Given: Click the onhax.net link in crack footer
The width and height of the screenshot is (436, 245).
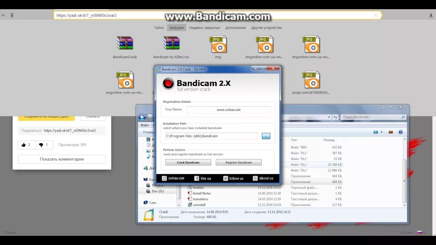Looking at the screenshot, I should [x=173, y=178].
